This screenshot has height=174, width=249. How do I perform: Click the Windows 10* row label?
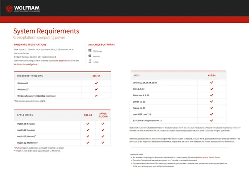pos(23,90)
